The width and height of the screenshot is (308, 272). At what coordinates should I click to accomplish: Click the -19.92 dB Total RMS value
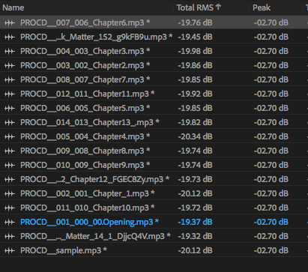[x=195, y=94]
